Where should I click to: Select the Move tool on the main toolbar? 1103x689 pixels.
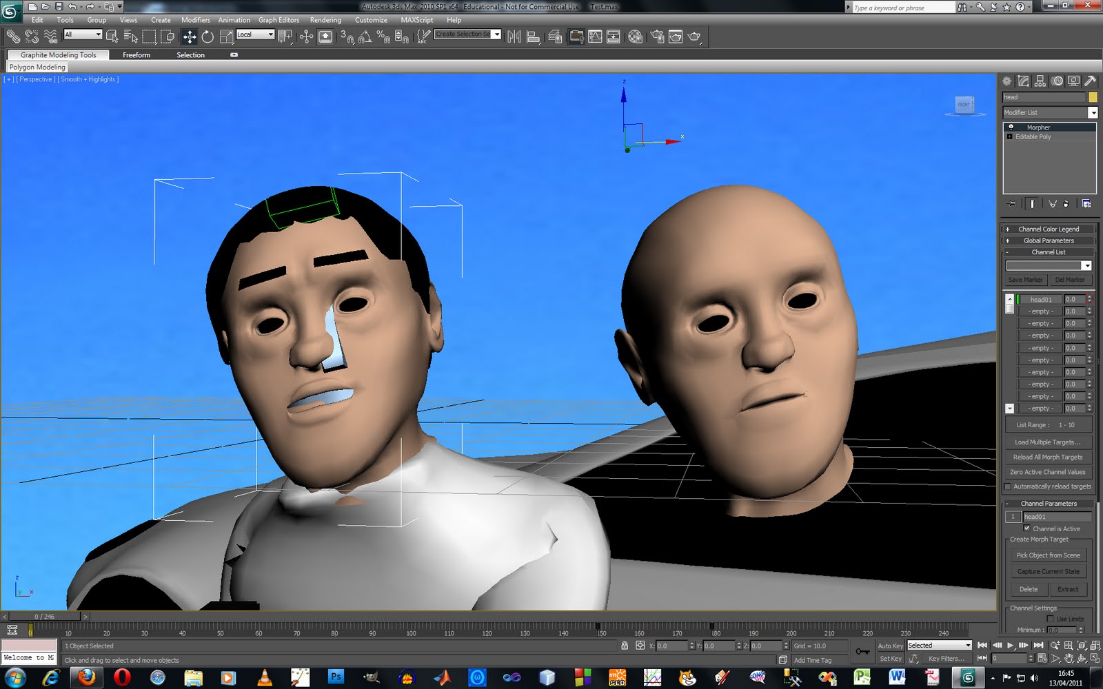190,36
